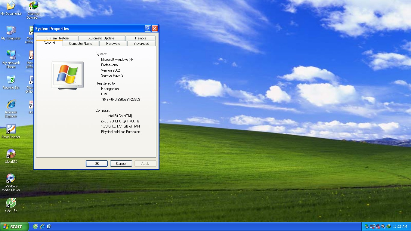Launch Internet Explorer from Quick Launch bar
This screenshot has height=231, width=411.
pyautogui.click(x=42, y=226)
